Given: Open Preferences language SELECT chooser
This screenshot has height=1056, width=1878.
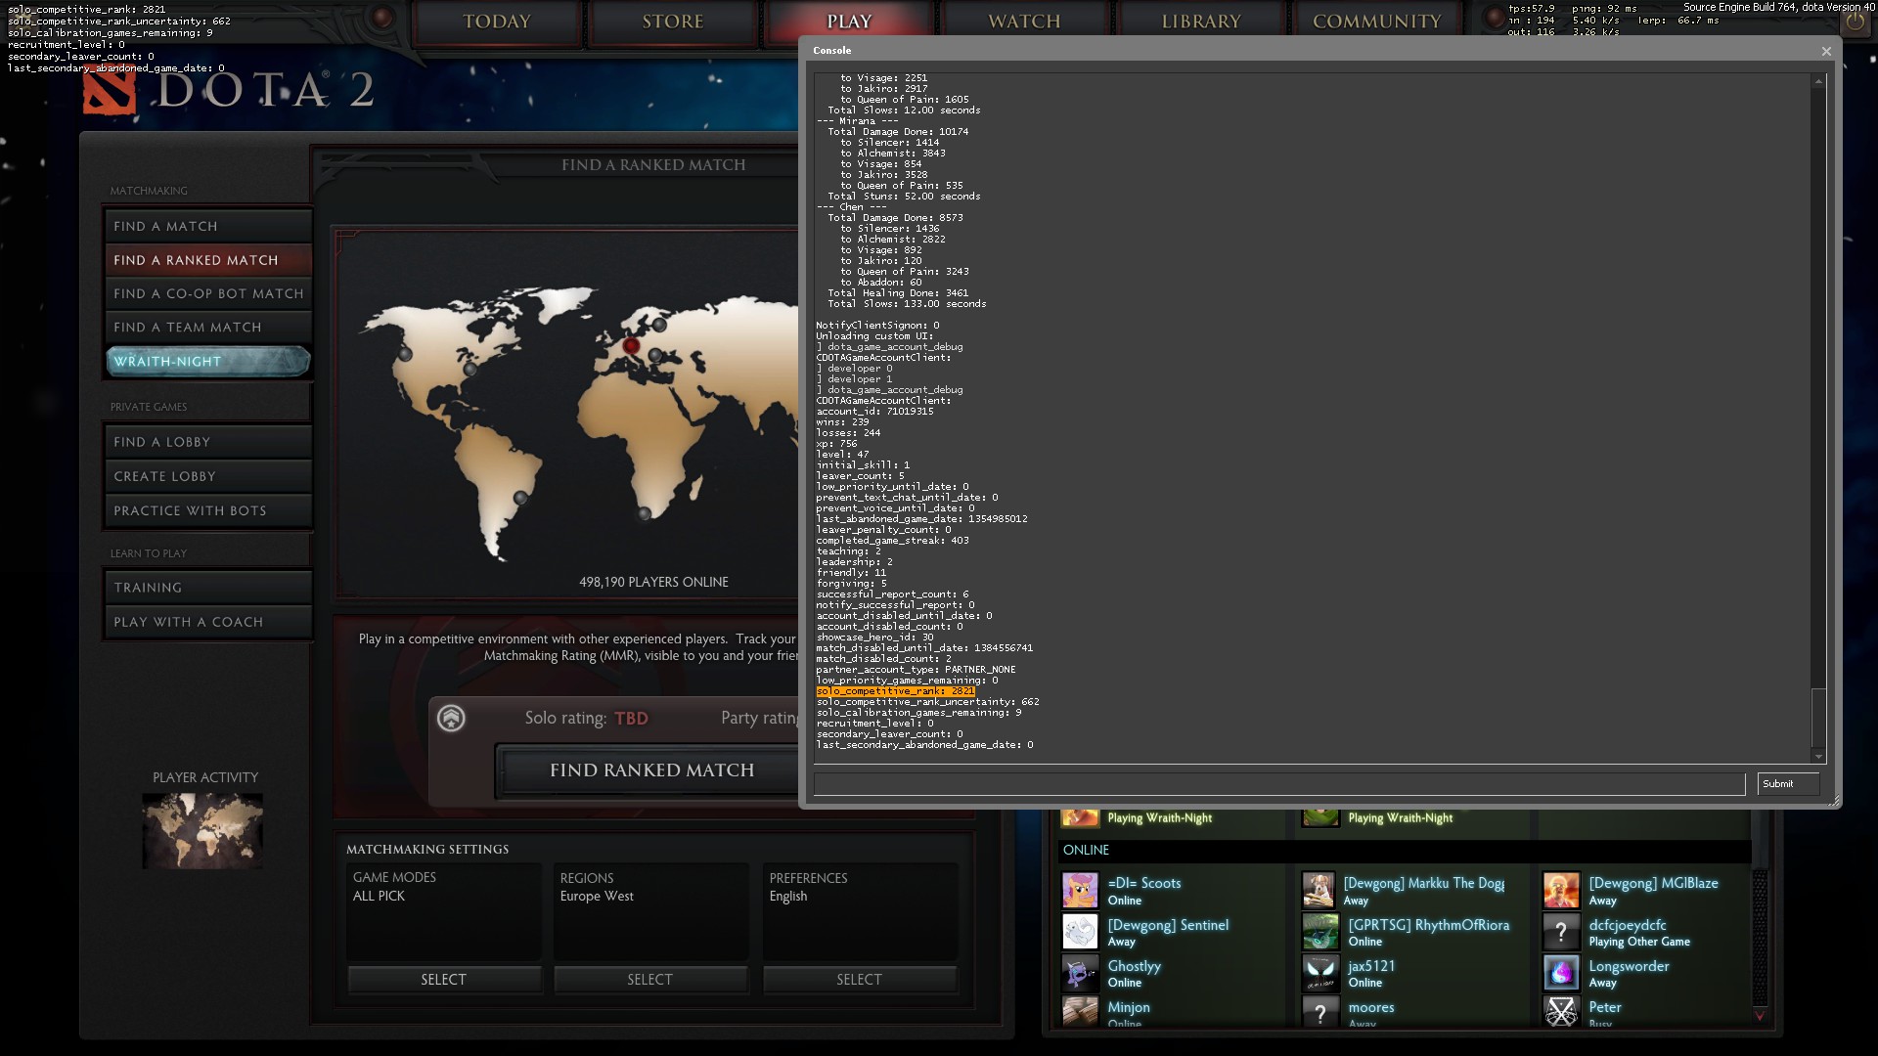Looking at the screenshot, I should coord(859,980).
